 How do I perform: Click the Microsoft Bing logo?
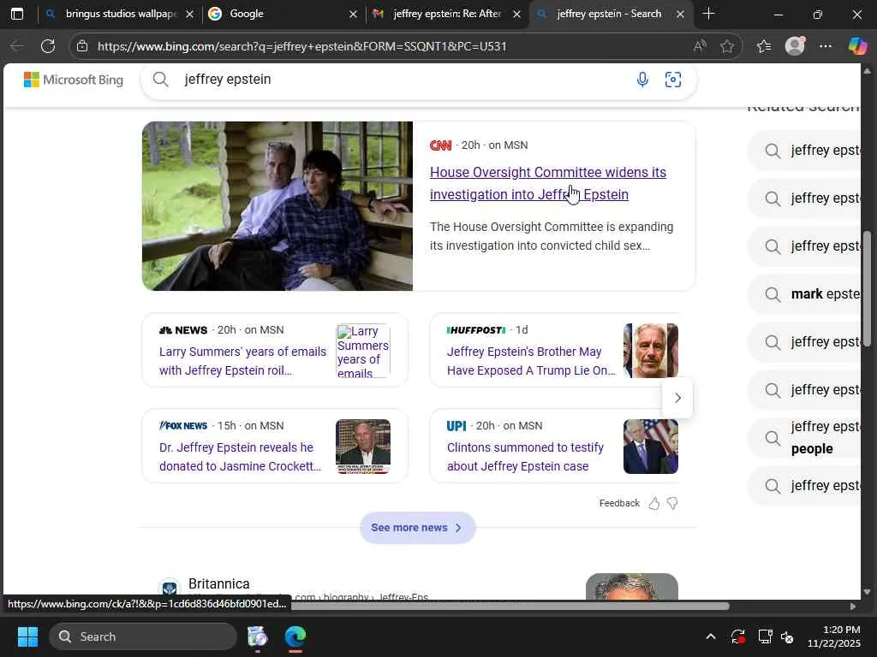point(74,80)
